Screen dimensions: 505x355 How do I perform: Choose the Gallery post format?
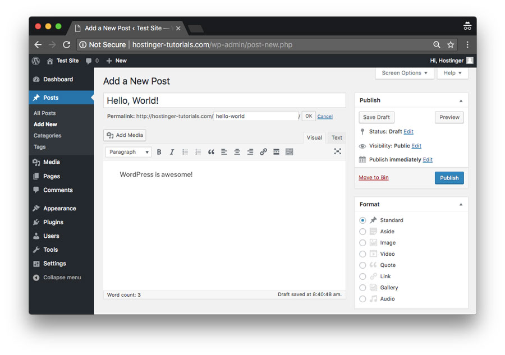(362, 288)
